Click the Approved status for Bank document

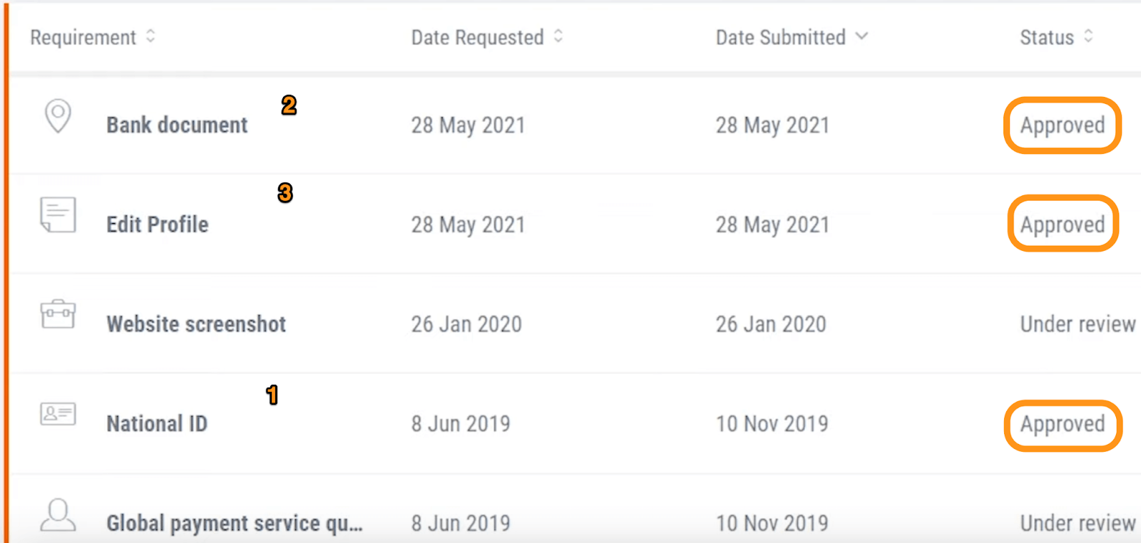pos(1063,125)
